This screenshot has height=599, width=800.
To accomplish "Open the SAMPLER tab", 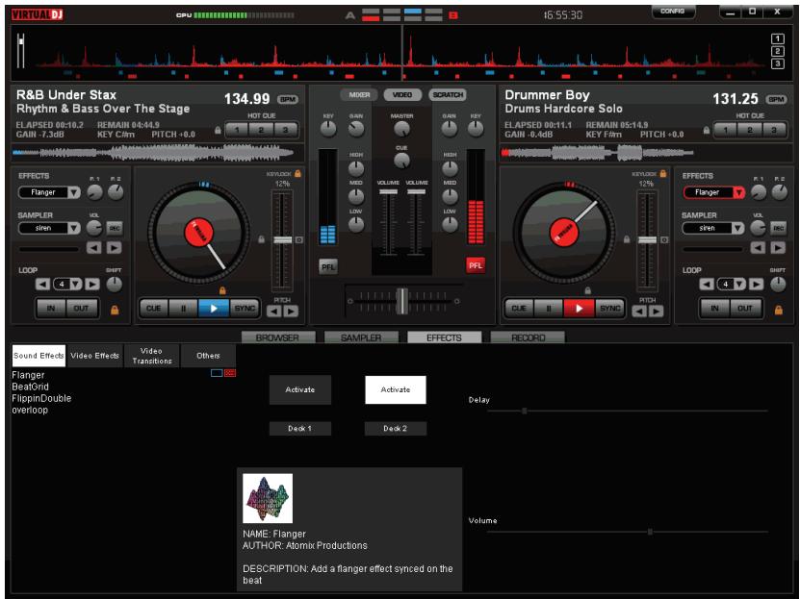I will coord(361,337).
